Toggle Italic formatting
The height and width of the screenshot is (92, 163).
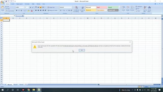[19, 10]
